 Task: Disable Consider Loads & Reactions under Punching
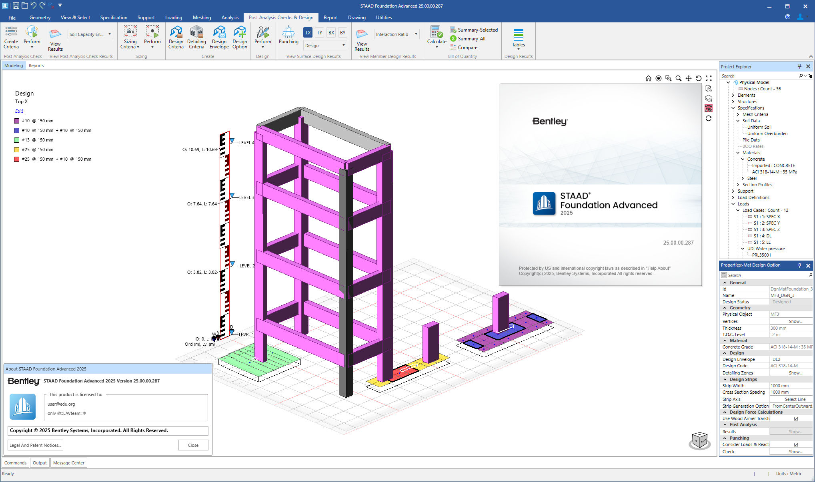796,444
